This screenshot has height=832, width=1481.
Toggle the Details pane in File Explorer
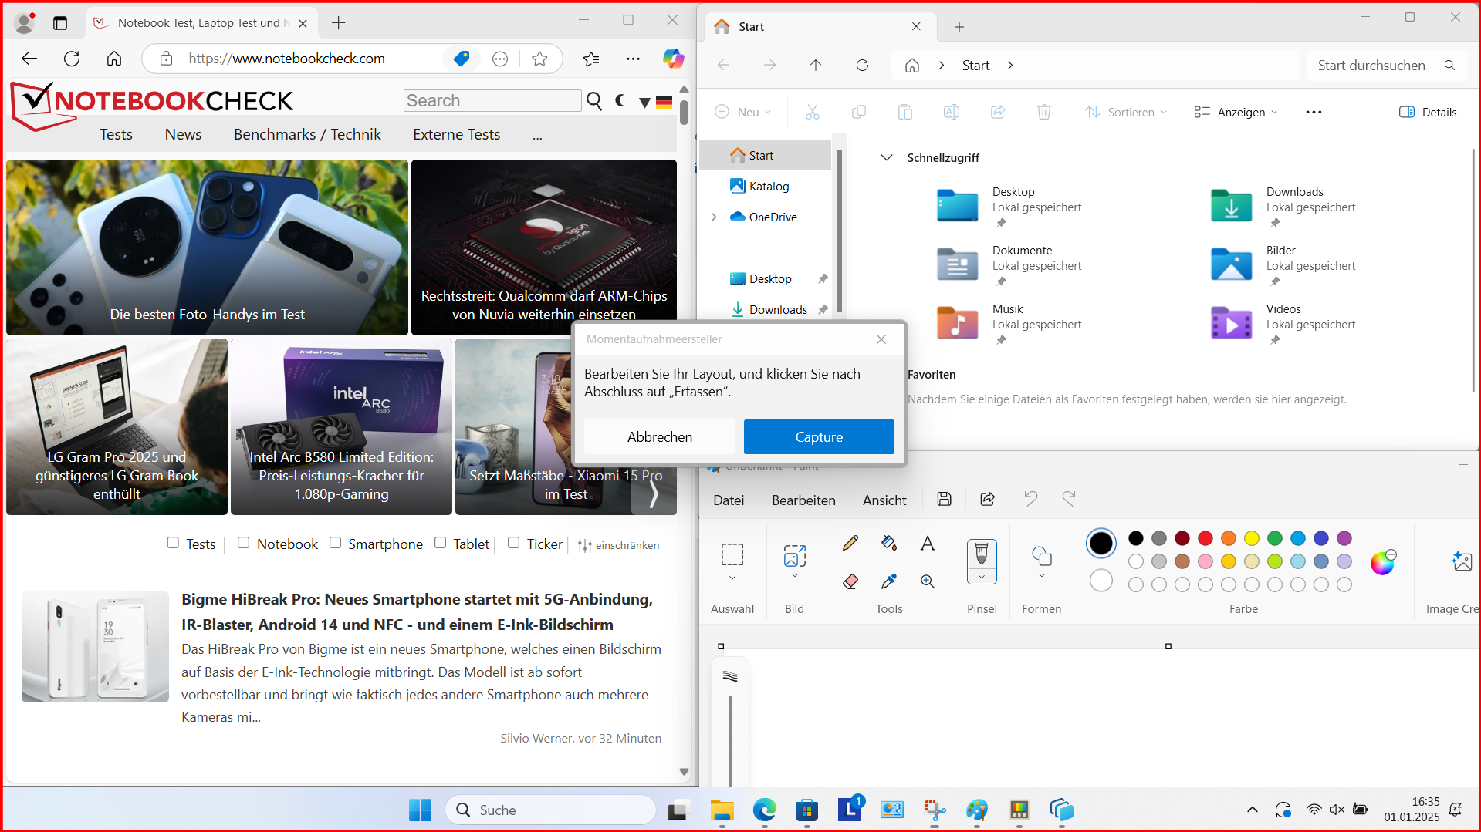click(x=1428, y=112)
